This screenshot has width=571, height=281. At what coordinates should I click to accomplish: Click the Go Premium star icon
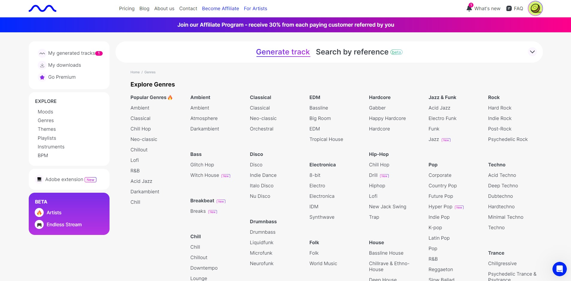point(42,77)
